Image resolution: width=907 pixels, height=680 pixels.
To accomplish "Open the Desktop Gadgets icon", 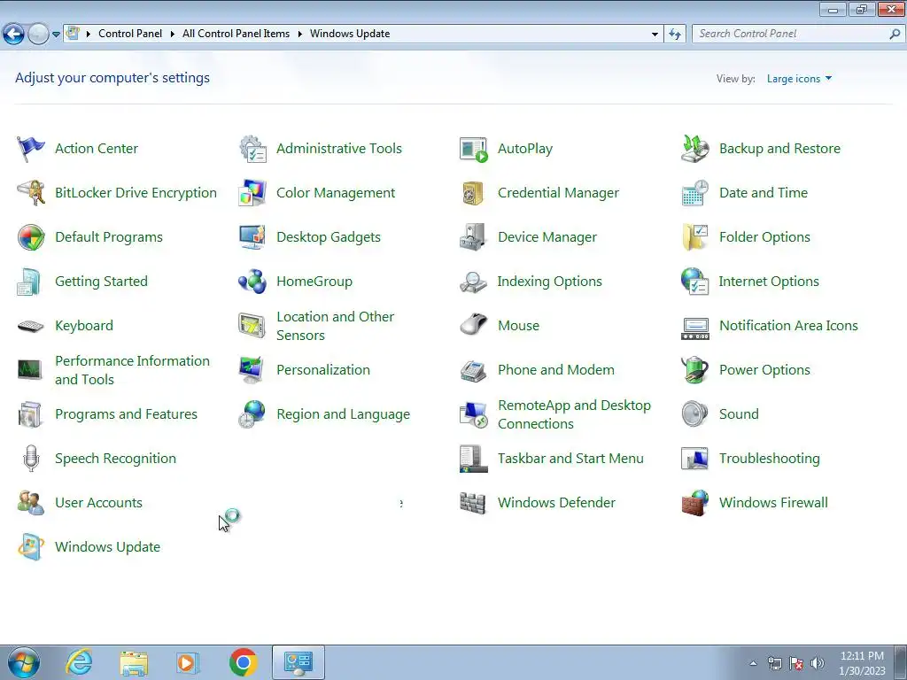I will (252, 237).
